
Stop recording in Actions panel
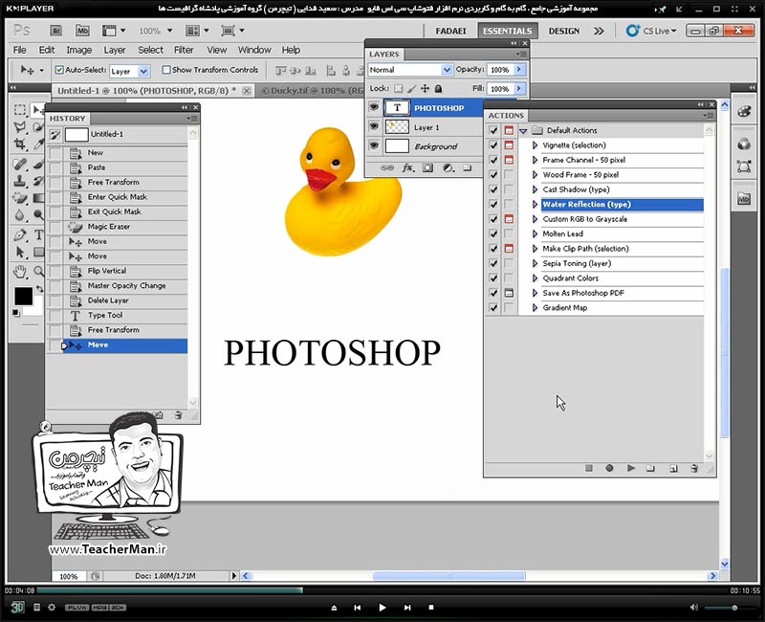589,468
